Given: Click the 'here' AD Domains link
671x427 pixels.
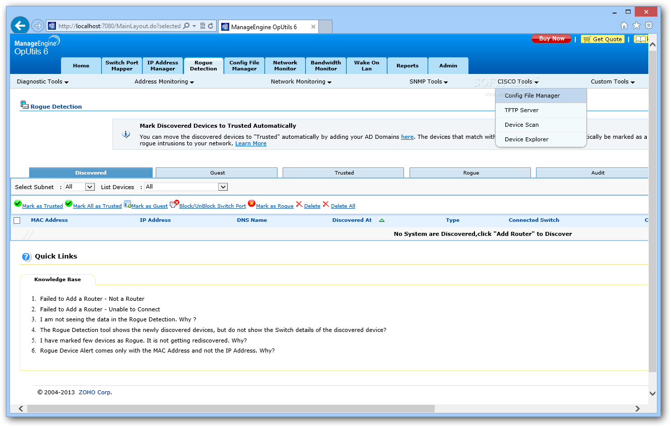Looking at the screenshot, I should tap(407, 137).
